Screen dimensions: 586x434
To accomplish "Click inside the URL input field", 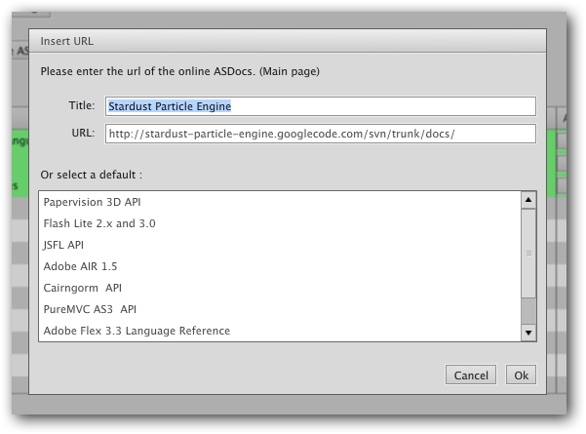I will [x=321, y=134].
